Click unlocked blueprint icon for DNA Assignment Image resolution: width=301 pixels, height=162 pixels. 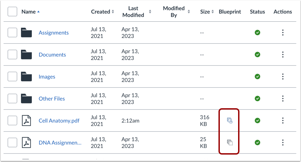230,143
